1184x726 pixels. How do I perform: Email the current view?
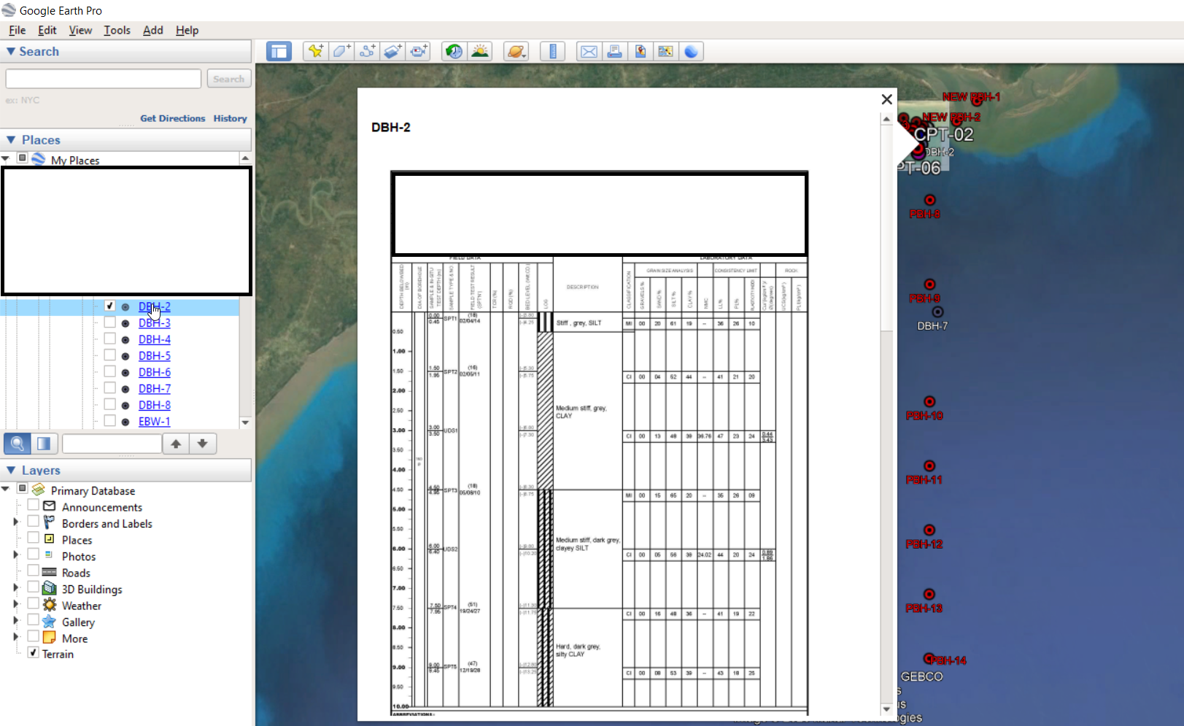click(589, 51)
